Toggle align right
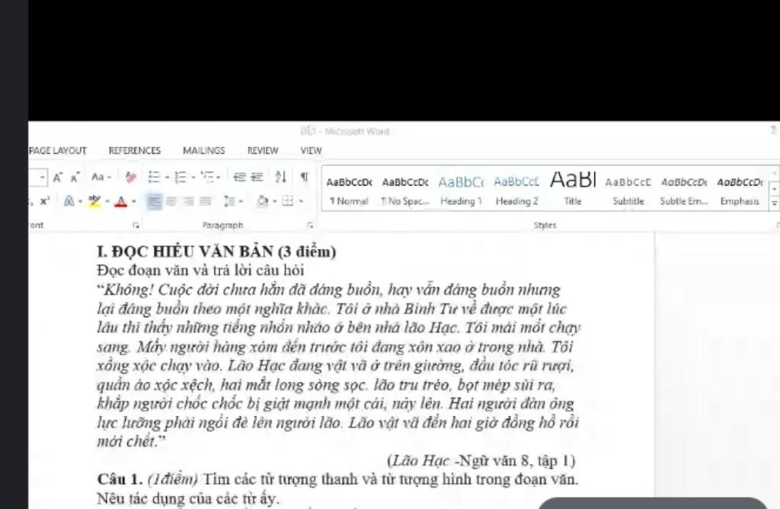This screenshot has height=509, width=780. pyautogui.click(x=188, y=201)
